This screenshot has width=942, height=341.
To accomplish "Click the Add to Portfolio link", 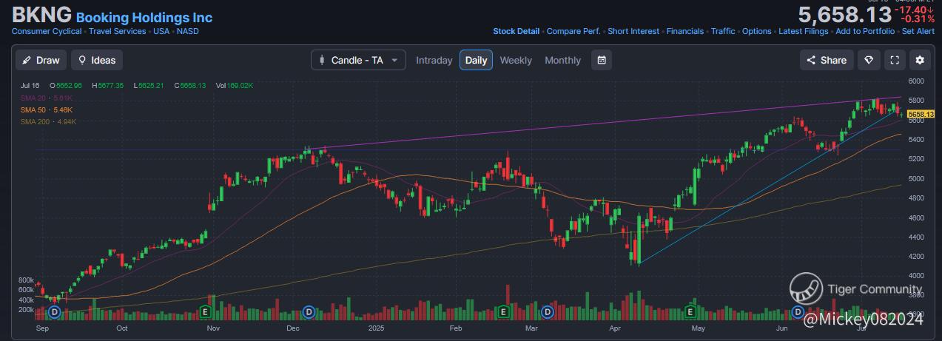I will pyautogui.click(x=865, y=31).
